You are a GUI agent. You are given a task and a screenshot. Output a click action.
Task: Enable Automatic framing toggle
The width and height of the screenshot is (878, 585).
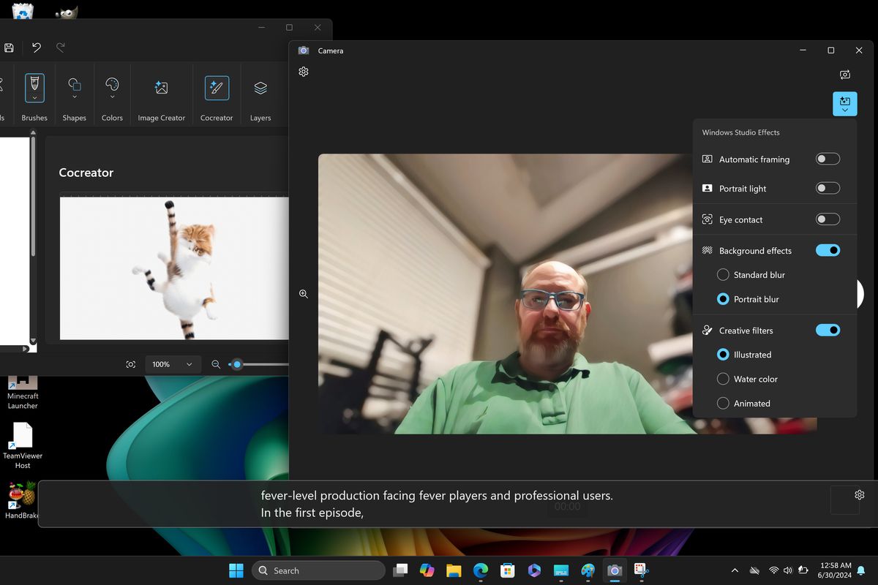[828, 159]
